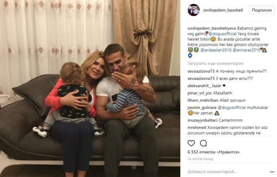Click the comment speech bubble icon
The width and height of the screenshot is (277, 177).
click(203, 143)
